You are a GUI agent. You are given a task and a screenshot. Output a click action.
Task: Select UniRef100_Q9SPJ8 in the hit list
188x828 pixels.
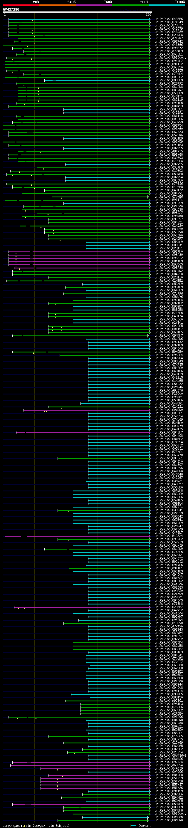click(x=168, y=268)
